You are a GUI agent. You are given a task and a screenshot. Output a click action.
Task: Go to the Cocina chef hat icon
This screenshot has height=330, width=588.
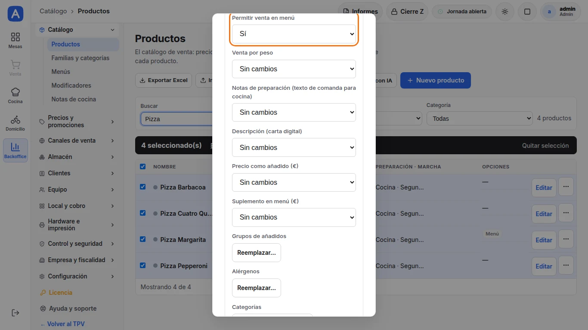pyautogui.click(x=15, y=95)
